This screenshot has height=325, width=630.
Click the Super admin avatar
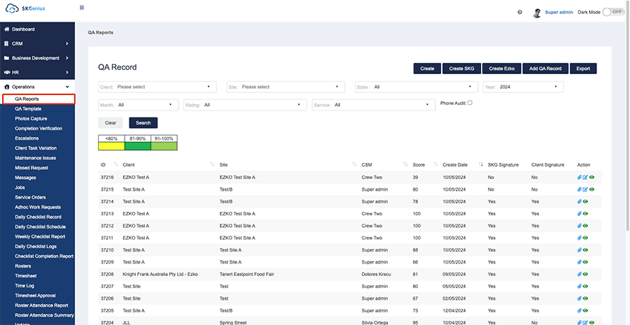[537, 13]
